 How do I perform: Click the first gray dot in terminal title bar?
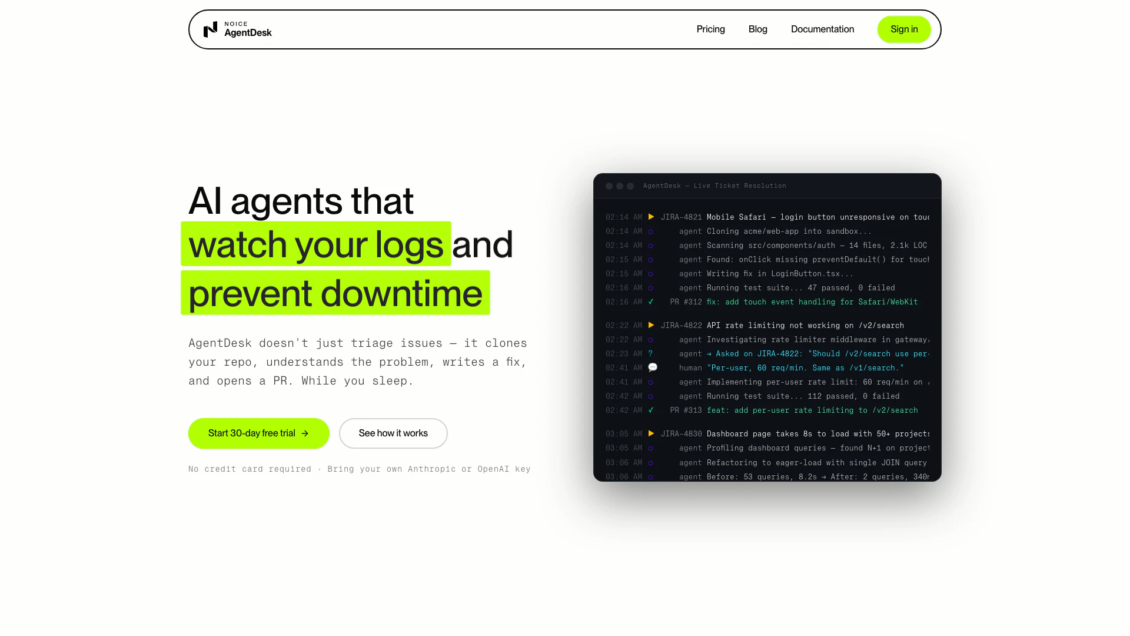tap(609, 186)
